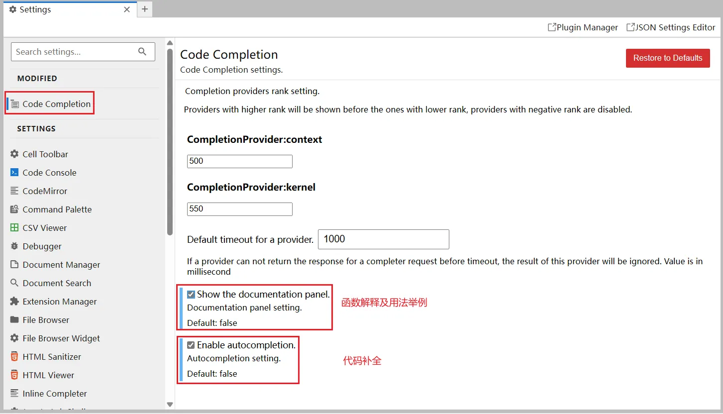Viewport: 723px width, 414px height.
Task: Open the Plugin Manager link
Action: [x=583, y=27]
